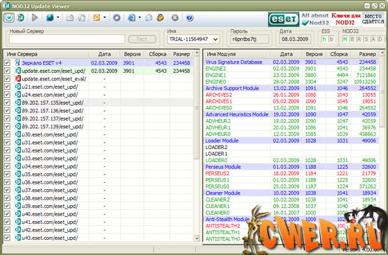Click the gray play arrow toolbar icon

click(x=35, y=17)
